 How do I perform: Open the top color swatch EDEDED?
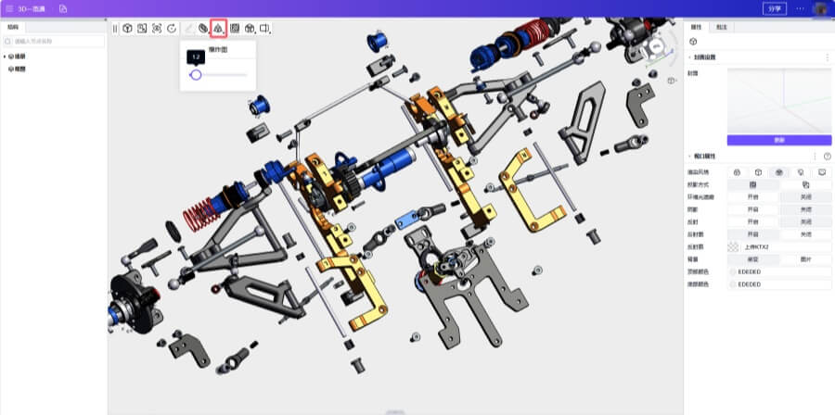[x=733, y=272]
